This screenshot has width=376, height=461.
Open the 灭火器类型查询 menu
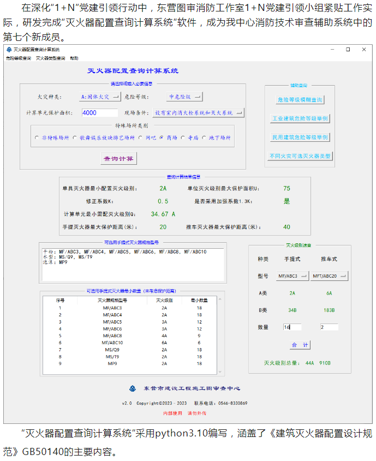tap(51, 58)
